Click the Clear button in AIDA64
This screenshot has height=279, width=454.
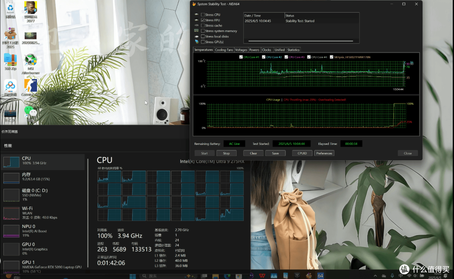tap(253, 153)
